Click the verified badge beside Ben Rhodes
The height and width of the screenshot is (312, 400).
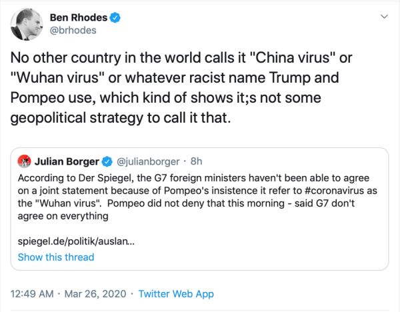[x=115, y=17]
